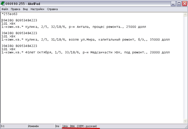188x129 pixels.
Task: Click the scrollbar down arrow
Action: tap(185, 121)
